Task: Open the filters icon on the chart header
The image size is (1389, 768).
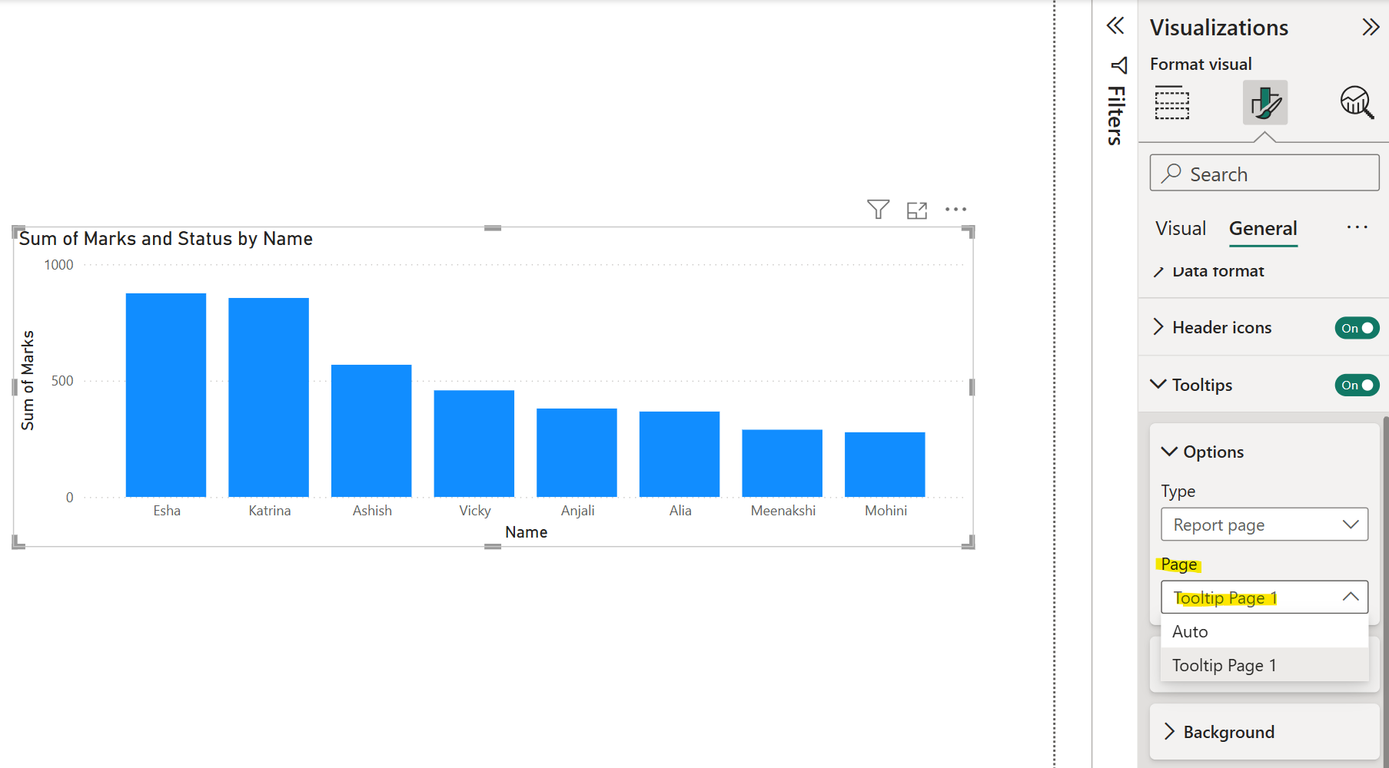Action: [878, 208]
